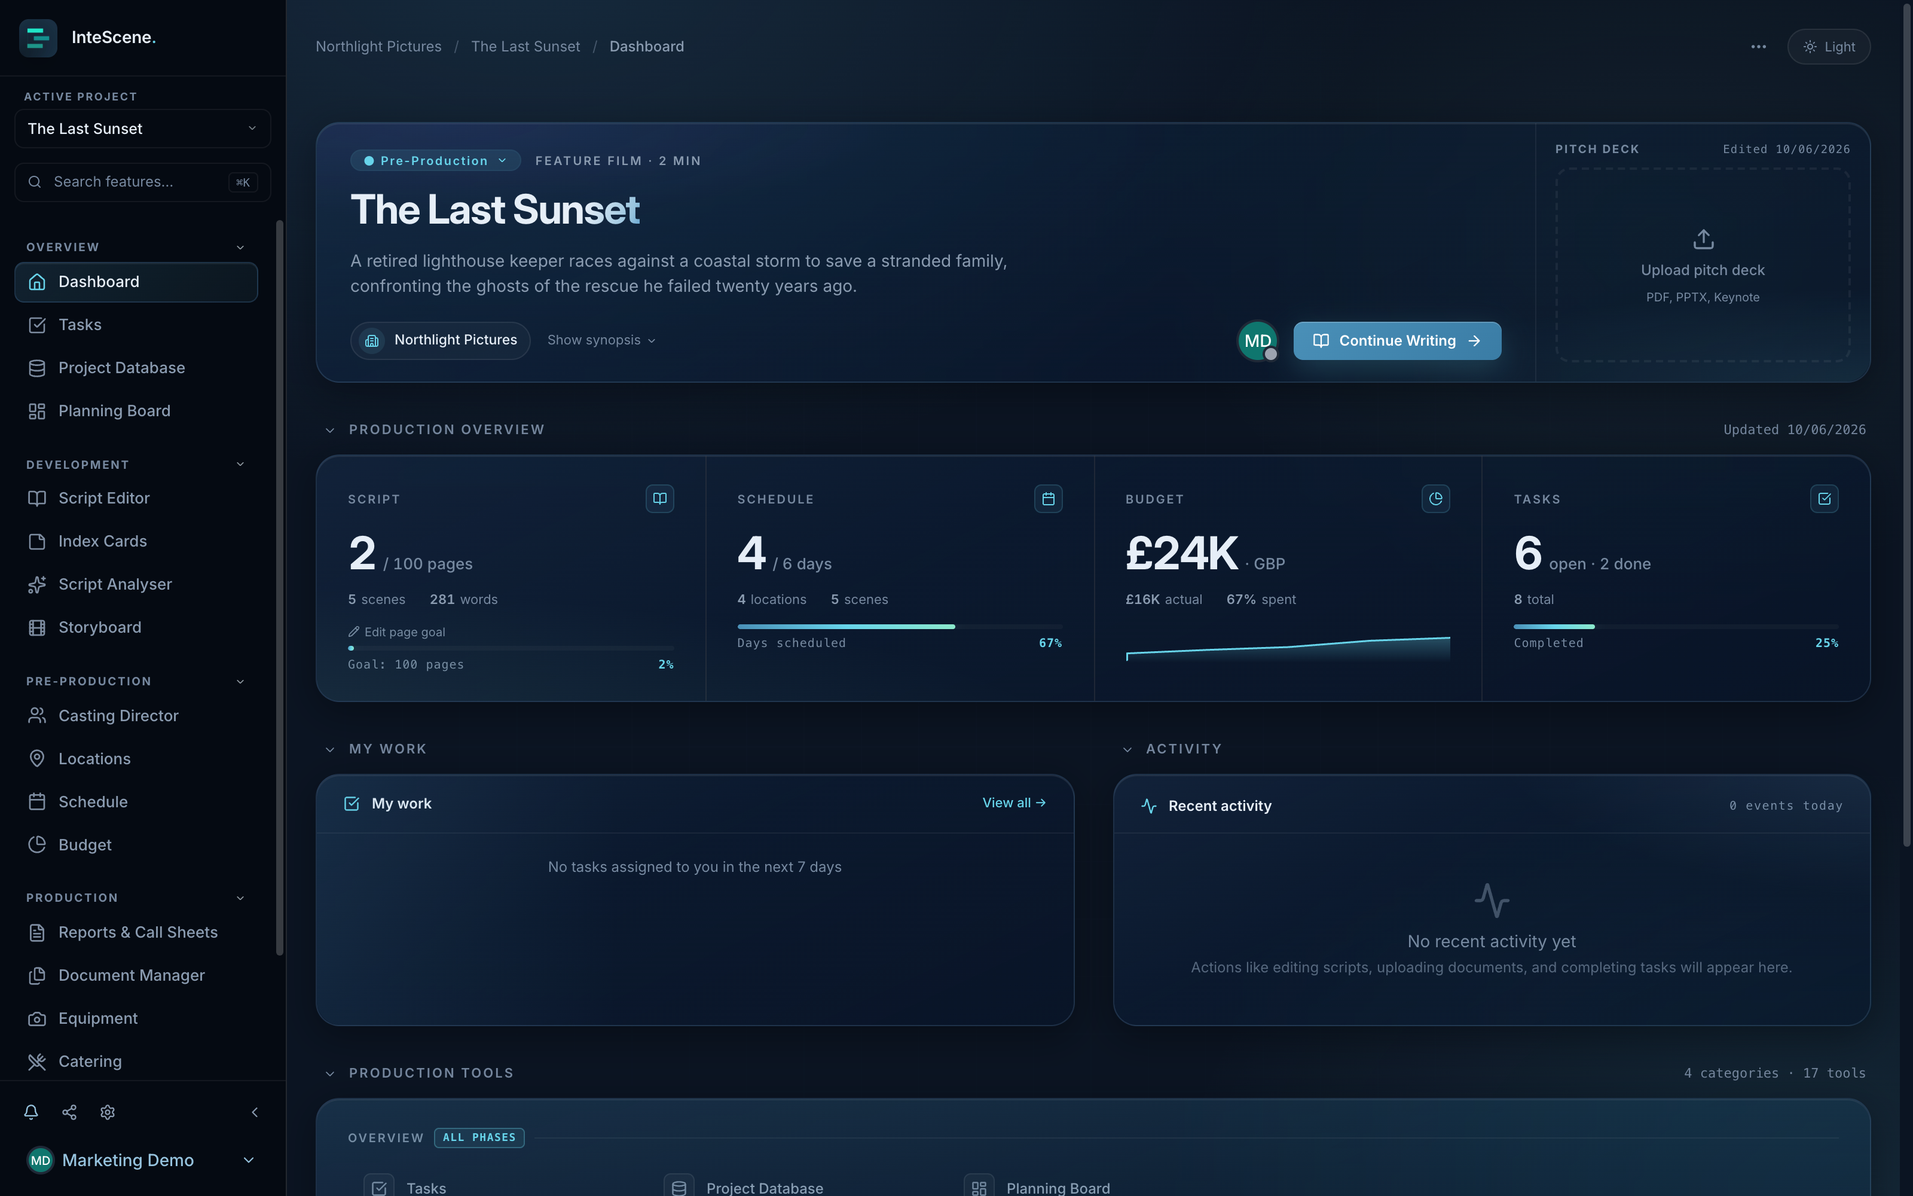Click the search magnifier icon
Screen dimensions: 1913x1196
35,182
